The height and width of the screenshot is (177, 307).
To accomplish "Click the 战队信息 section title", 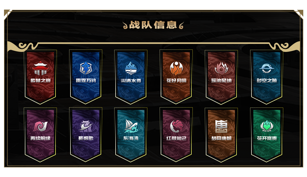I will point(153,25).
